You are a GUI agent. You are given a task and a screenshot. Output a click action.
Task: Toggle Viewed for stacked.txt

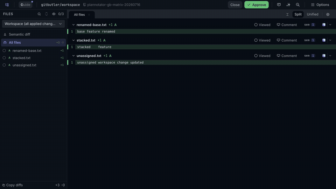(262, 40)
